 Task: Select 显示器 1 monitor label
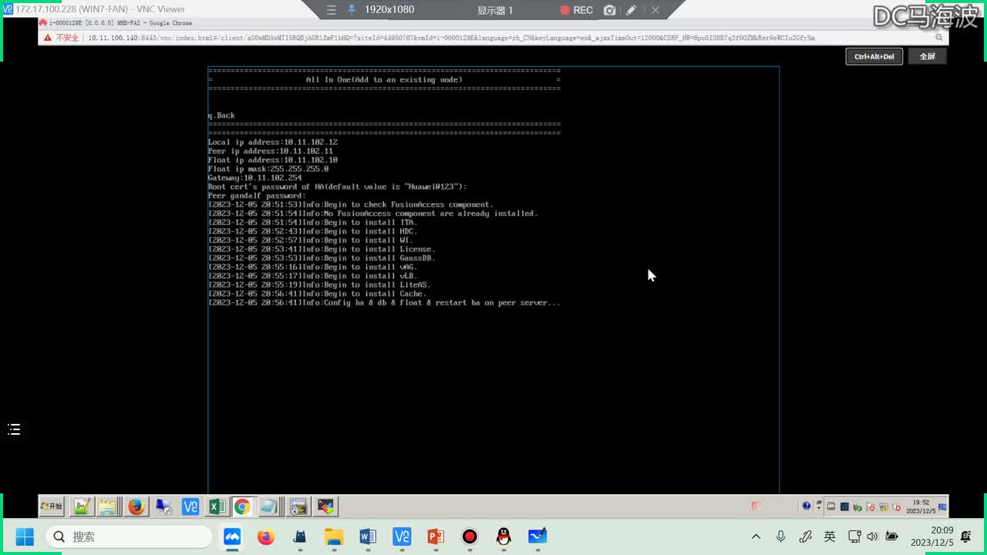coord(495,10)
